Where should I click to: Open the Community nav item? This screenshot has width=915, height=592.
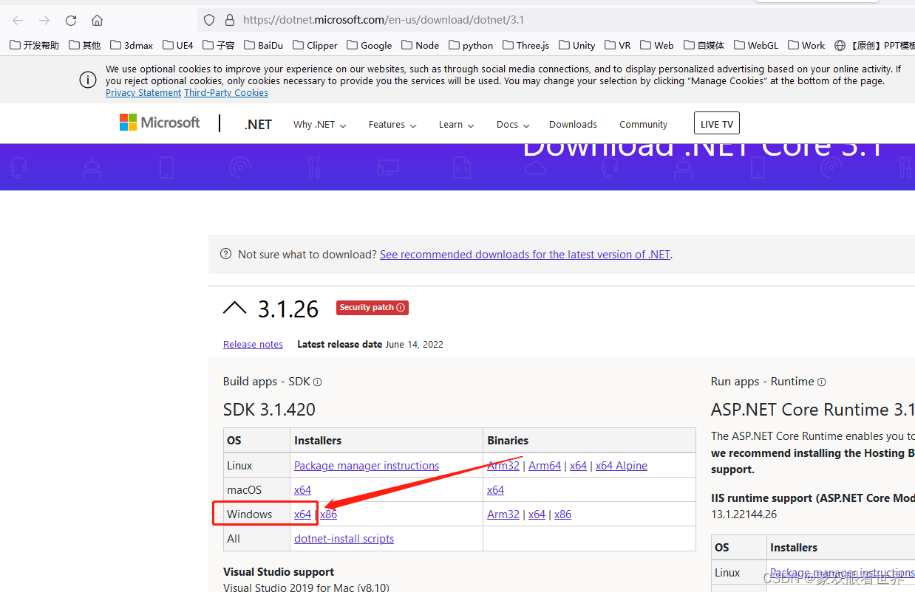click(x=644, y=125)
